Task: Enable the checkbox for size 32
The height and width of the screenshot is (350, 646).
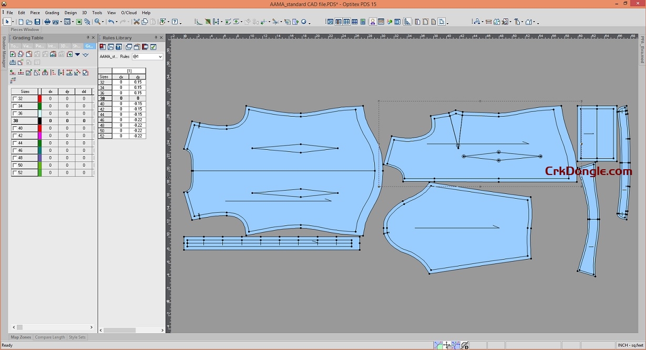Action: tap(14, 98)
